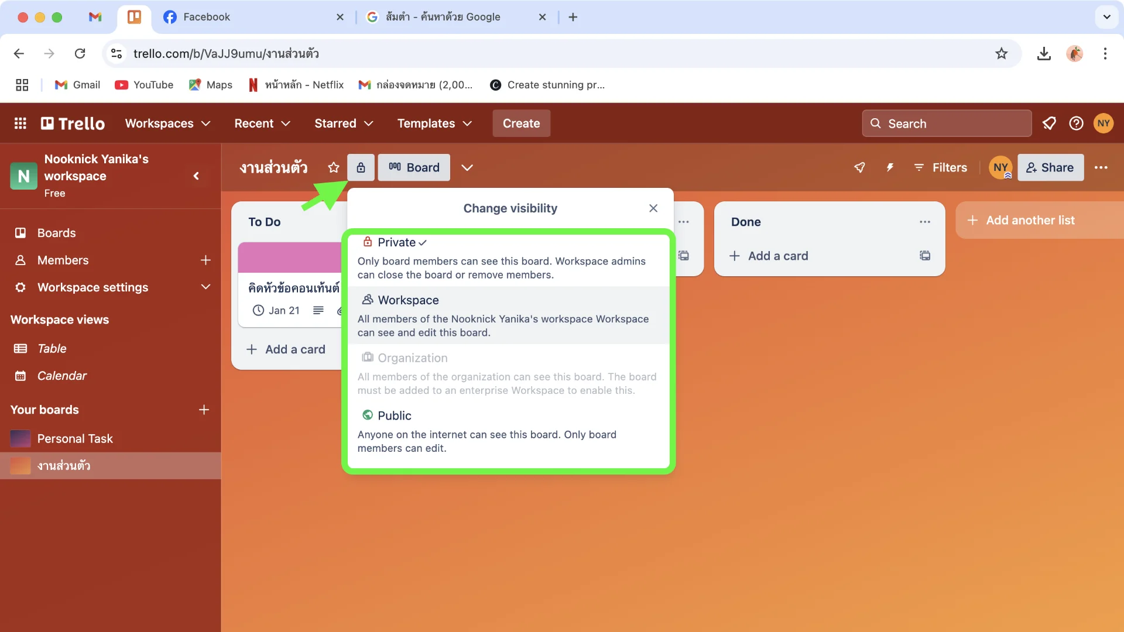Screen dimensions: 1124x632
Task: Open the board views chevron dropdown
Action: [467, 168]
